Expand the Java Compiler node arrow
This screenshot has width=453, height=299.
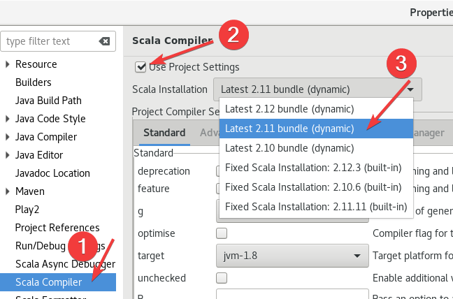click(8, 137)
